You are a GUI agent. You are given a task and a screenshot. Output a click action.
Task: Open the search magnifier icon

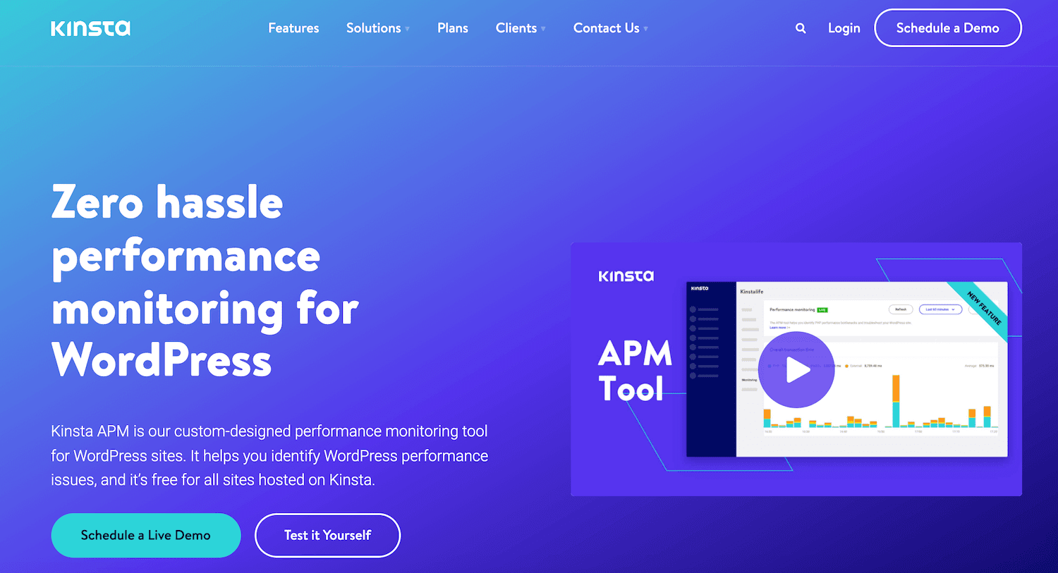tap(801, 28)
